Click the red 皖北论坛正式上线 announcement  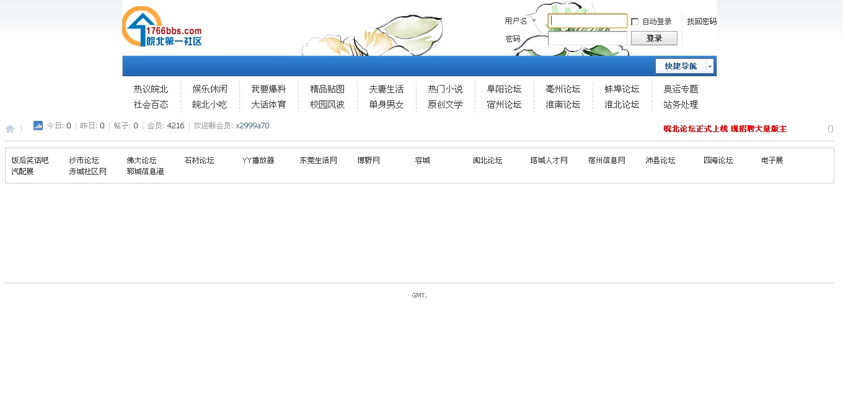point(725,129)
